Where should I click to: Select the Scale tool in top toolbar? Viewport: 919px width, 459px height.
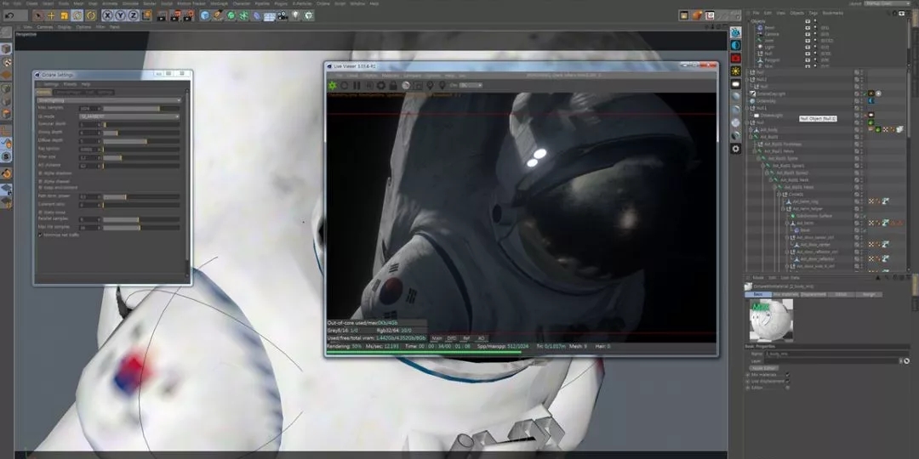[x=64, y=16]
